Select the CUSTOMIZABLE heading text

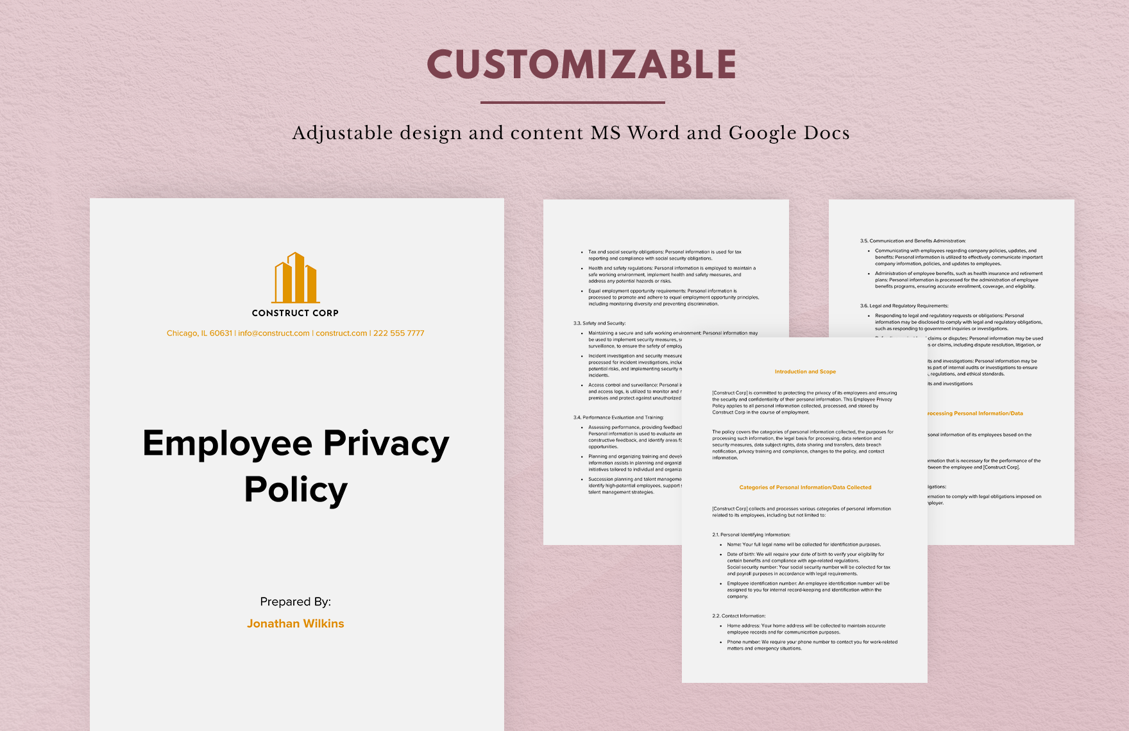(582, 64)
